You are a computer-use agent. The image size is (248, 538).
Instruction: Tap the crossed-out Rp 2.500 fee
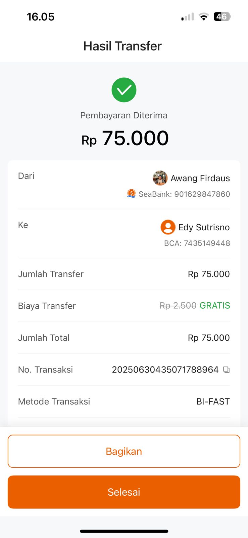point(178,306)
